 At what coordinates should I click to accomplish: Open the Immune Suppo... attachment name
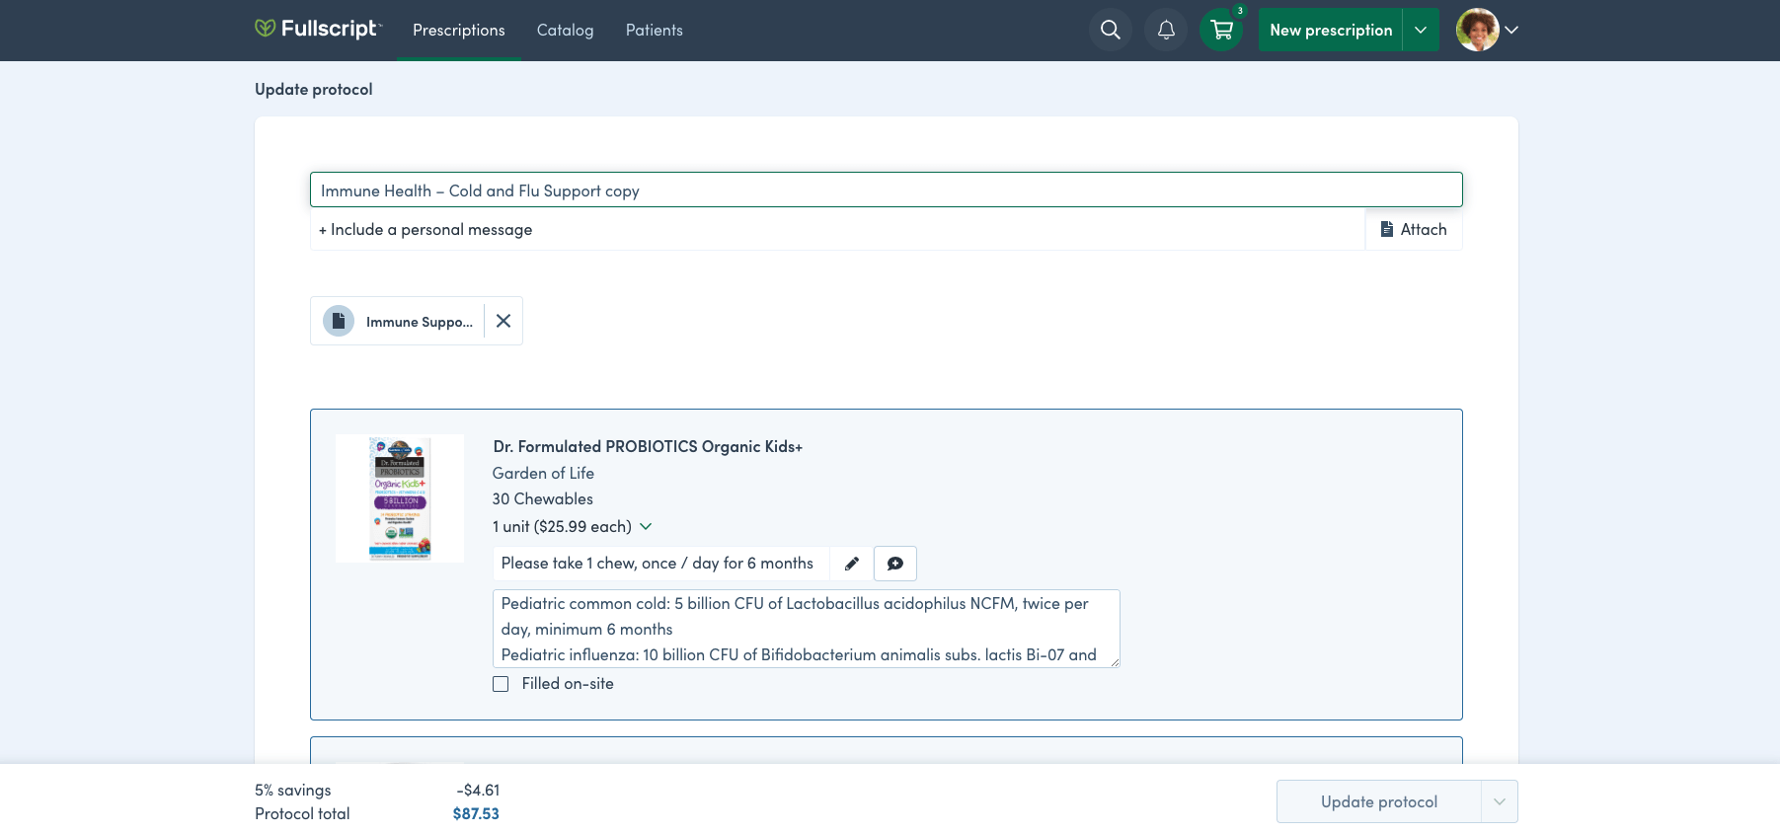[420, 322]
